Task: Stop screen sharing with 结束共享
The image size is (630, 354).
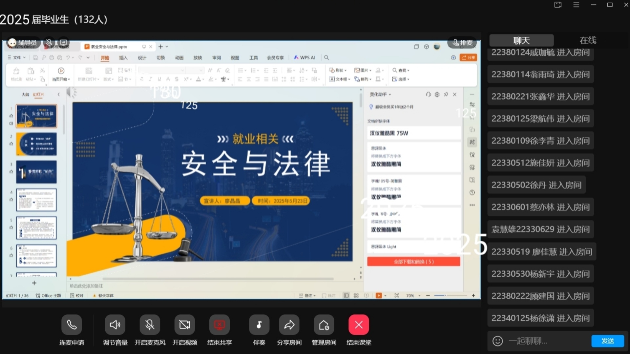Action: click(x=220, y=325)
